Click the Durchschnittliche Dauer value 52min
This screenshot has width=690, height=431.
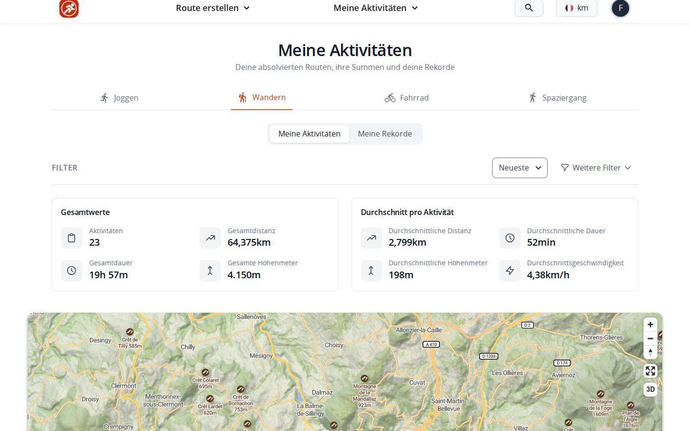tap(541, 242)
